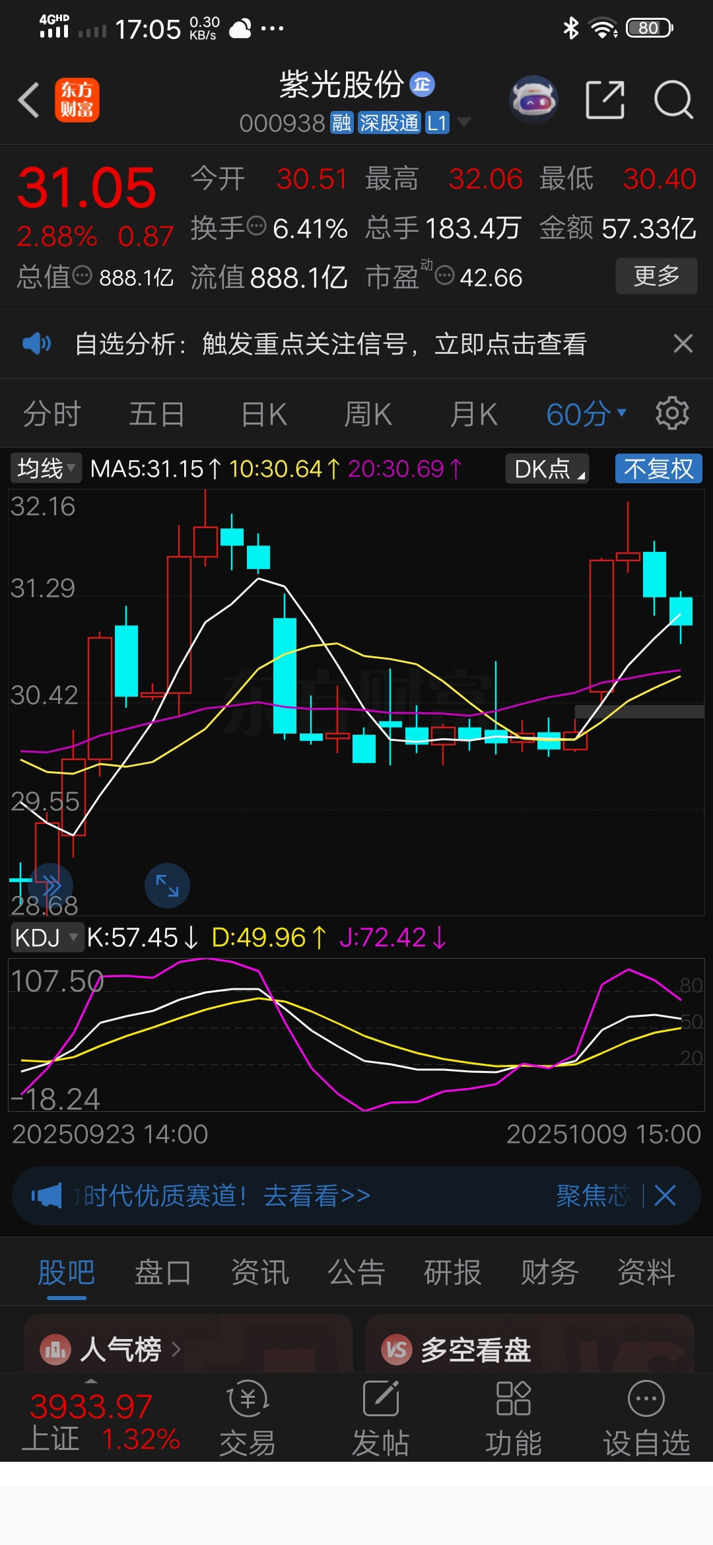Select the 股吧 tab
The width and height of the screenshot is (713, 1545).
pos(66,1272)
